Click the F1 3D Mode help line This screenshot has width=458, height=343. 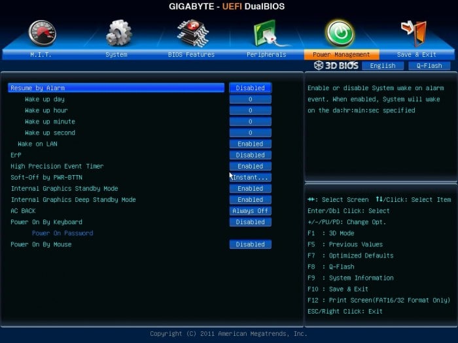pyautogui.click(x=330, y=233)
